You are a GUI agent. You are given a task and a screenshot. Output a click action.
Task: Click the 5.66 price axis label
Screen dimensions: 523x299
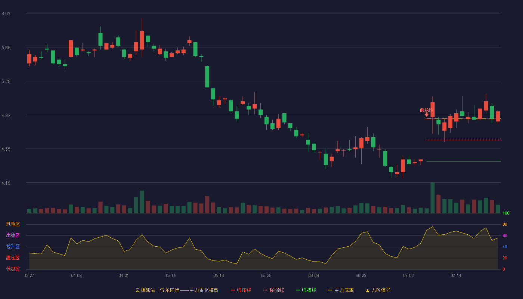(6, 48)
